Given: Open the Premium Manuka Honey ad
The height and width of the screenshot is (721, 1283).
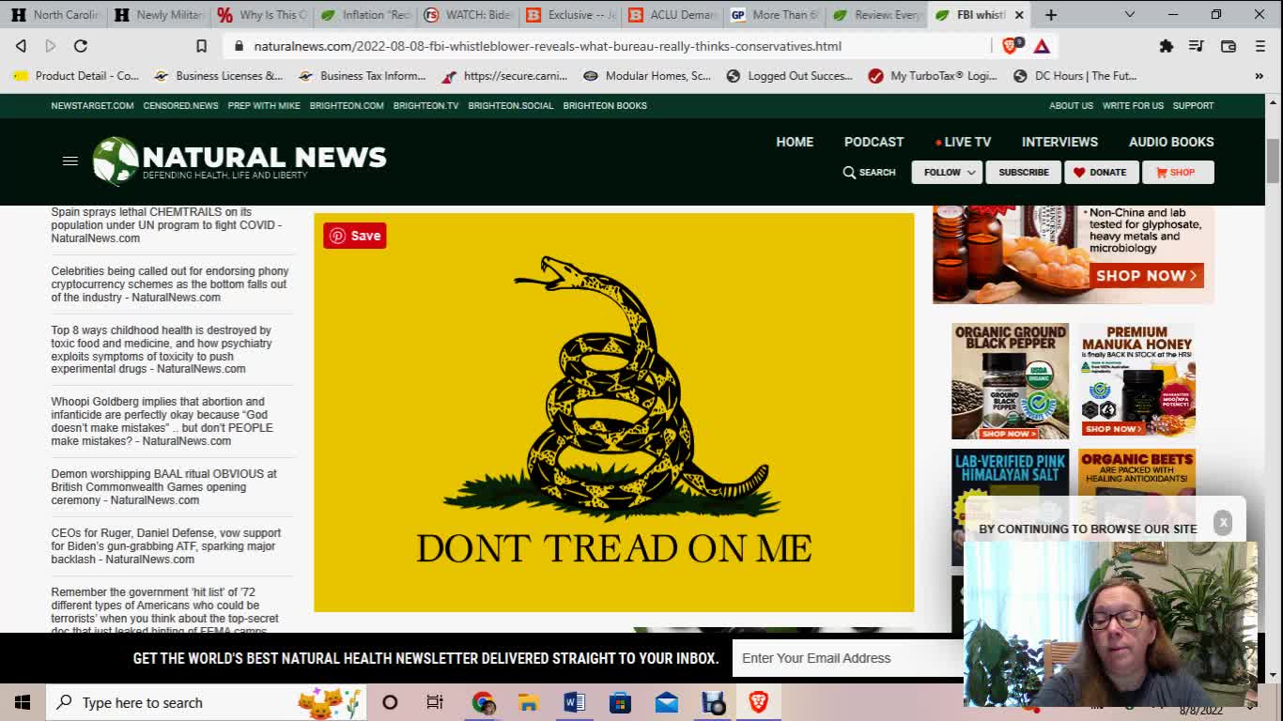Looking at the screenshot, I should [x=1136, y=381].
